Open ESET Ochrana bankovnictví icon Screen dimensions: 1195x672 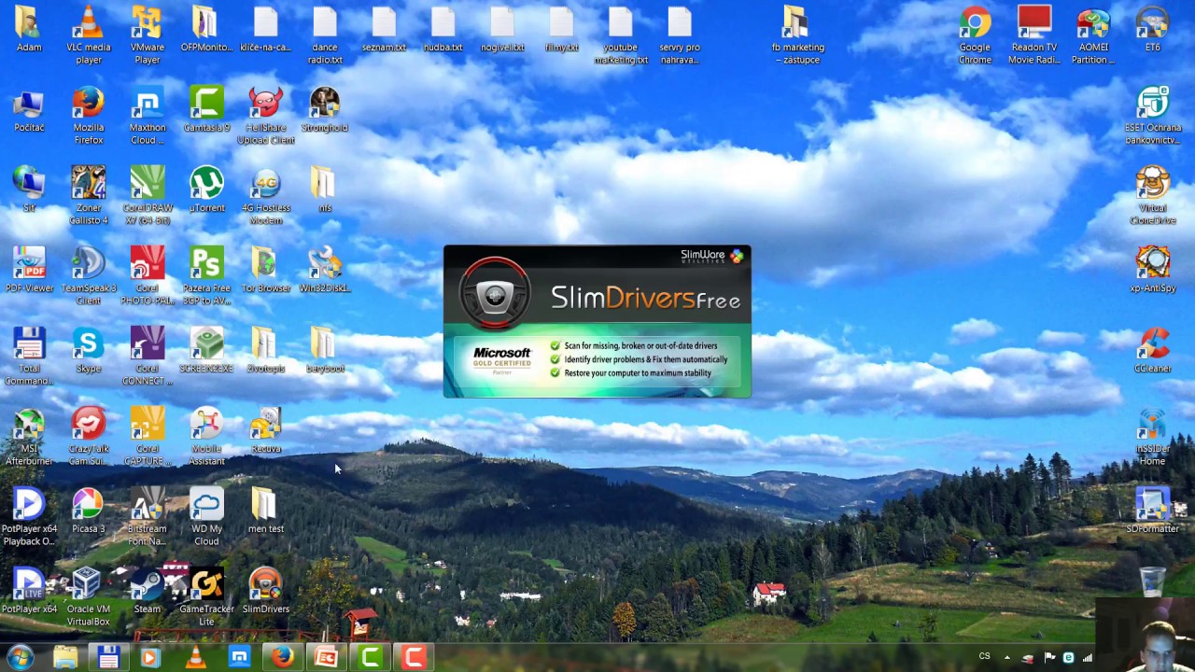pyautogui.click(x=1153, y=116)
